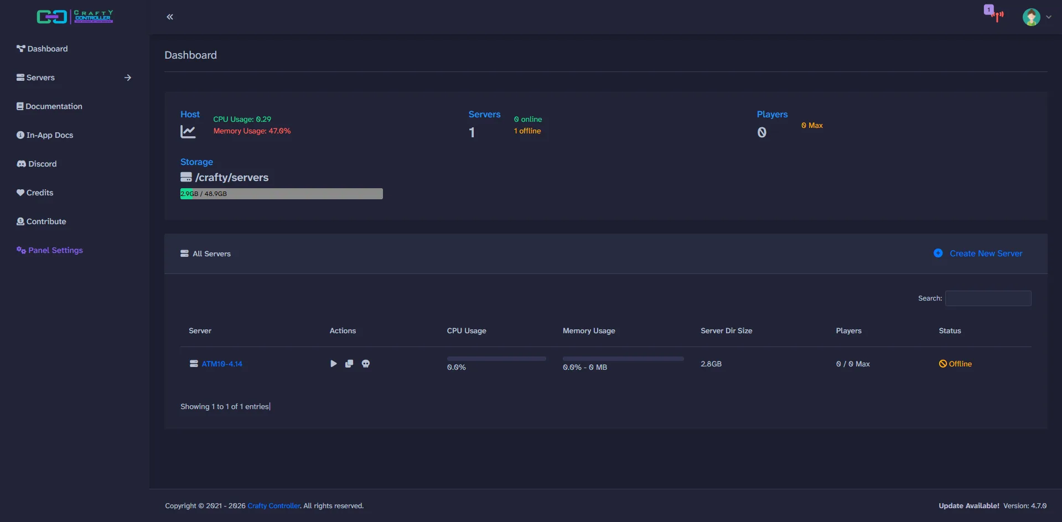
Task: Open the notifications announcement icon
Action: tap(994, 14)
